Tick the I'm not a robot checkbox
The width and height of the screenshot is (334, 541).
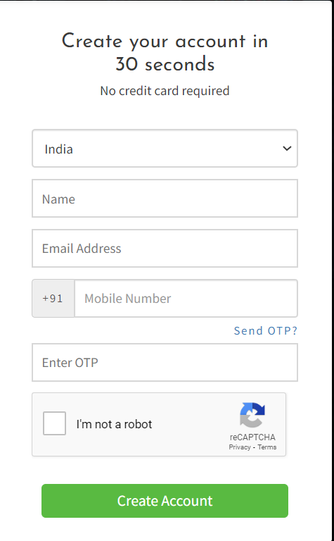54,423
